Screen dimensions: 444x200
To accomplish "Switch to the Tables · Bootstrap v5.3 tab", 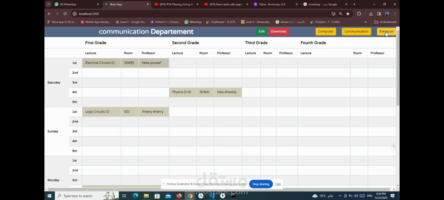I will click(276, 4).
